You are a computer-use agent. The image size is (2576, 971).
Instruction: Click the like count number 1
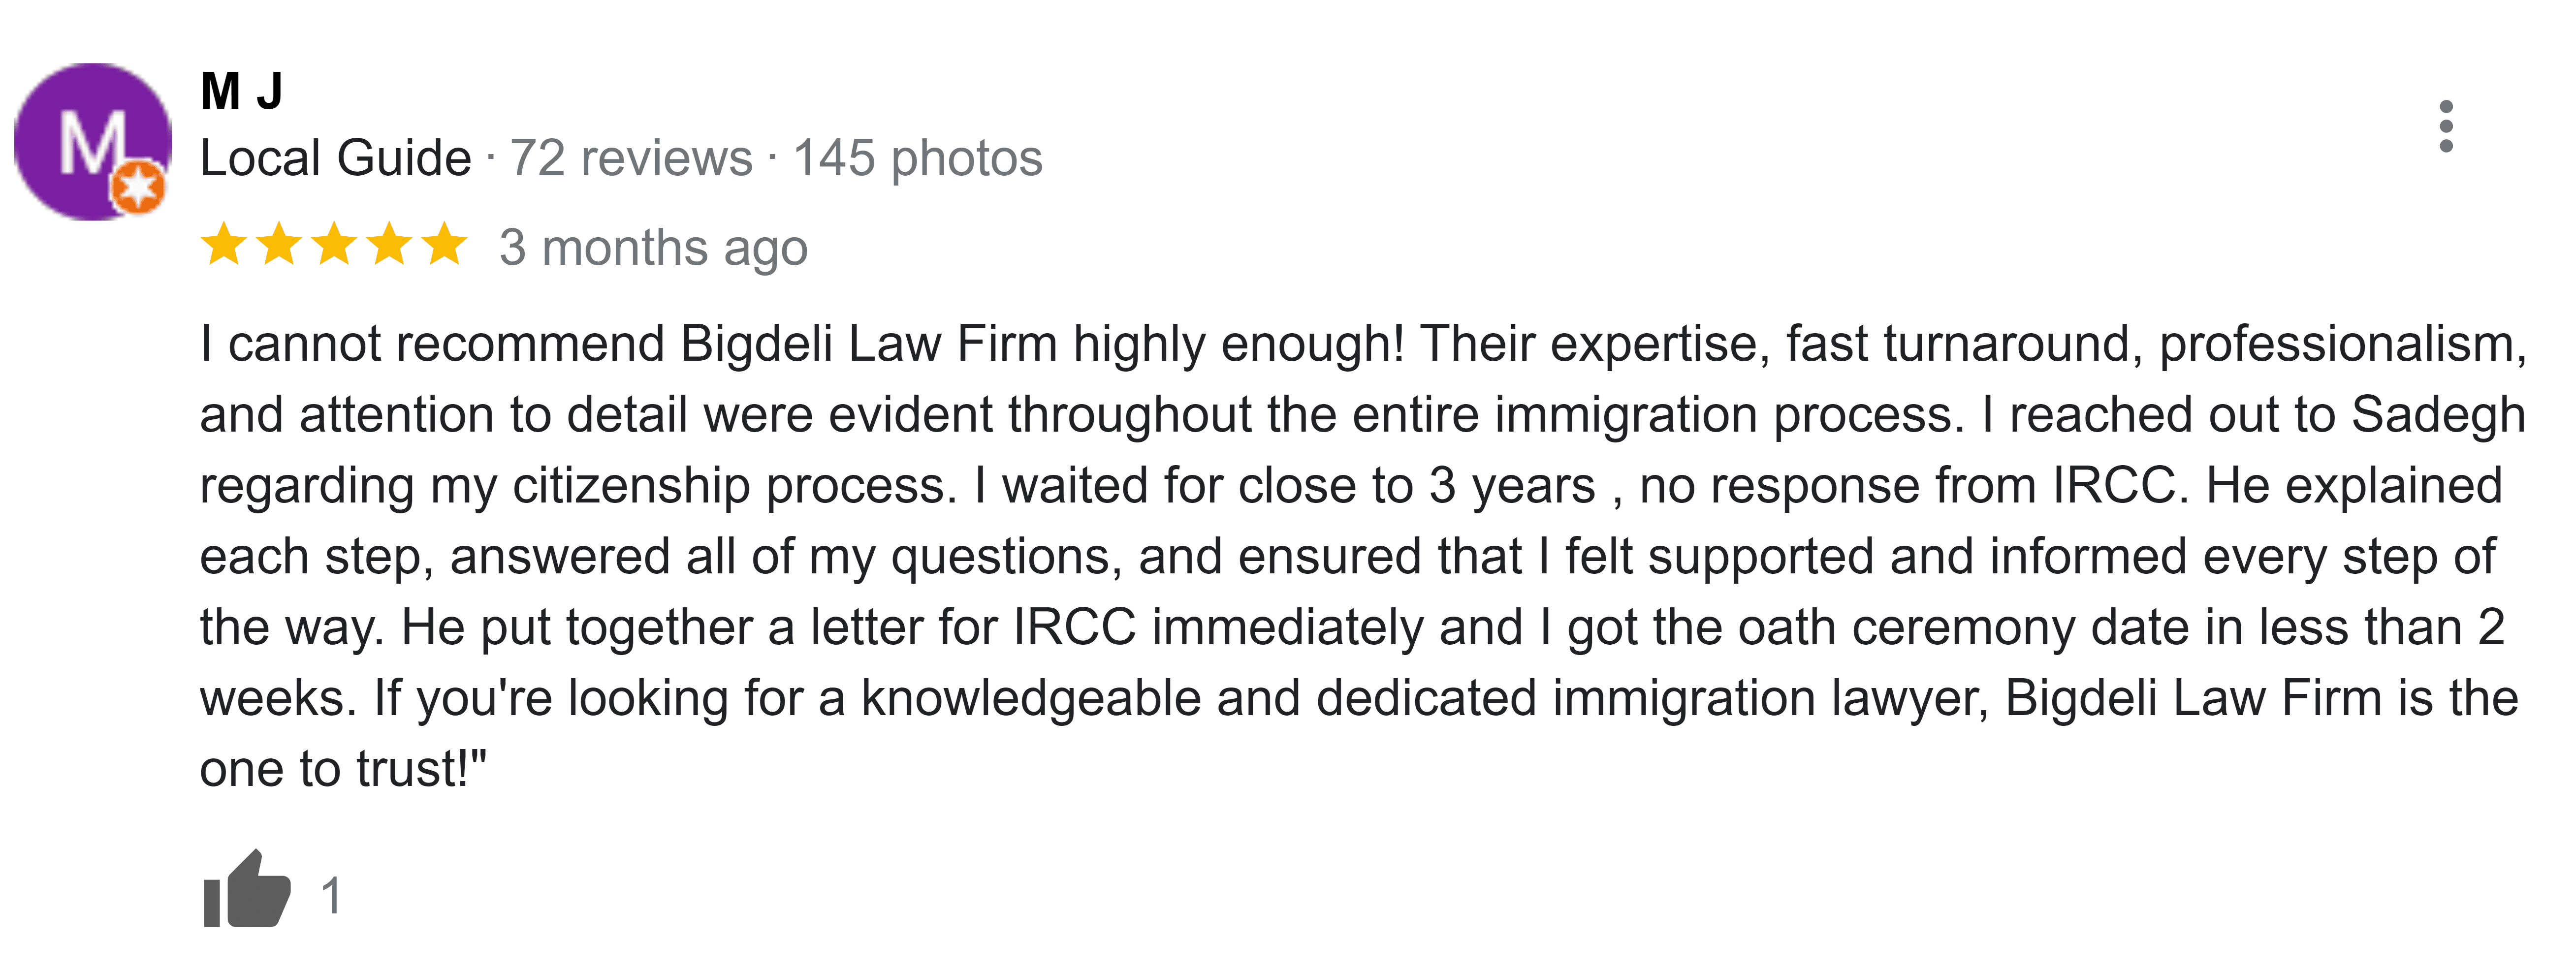[x=332, y=896]
